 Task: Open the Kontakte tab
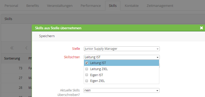132,6
